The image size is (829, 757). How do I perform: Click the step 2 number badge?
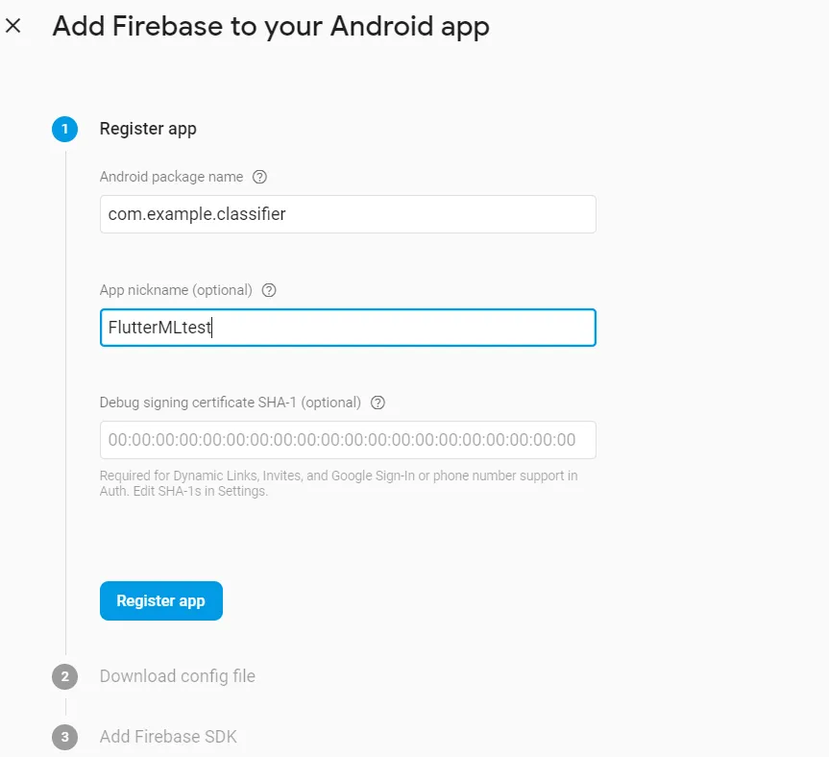[64, 676]
